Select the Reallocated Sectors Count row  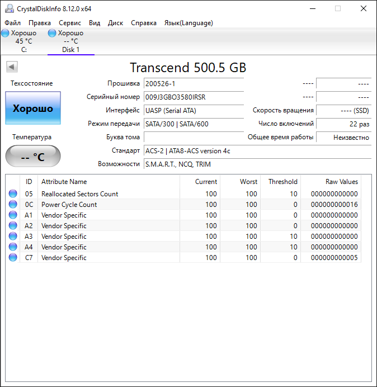click(183, 193)
